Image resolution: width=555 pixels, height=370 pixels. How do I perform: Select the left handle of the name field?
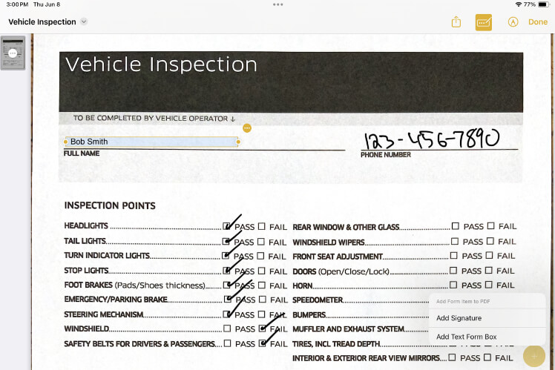(65, 142)
